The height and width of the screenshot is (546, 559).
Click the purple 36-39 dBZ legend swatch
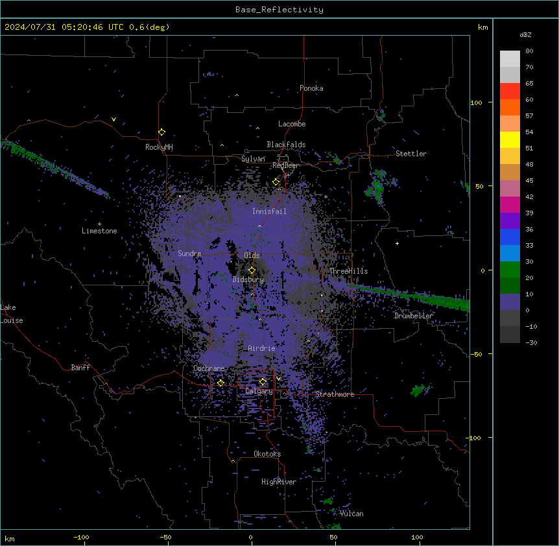pyautogui.click(x=510, y=221)
